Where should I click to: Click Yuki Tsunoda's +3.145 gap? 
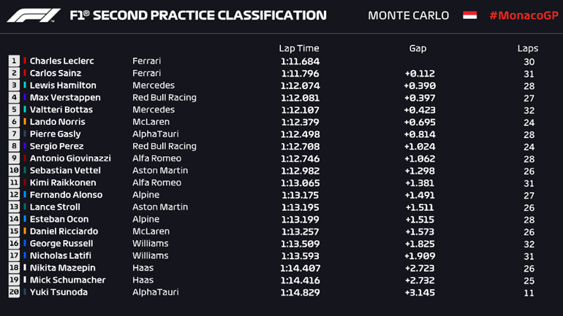[x=420, y=292]
